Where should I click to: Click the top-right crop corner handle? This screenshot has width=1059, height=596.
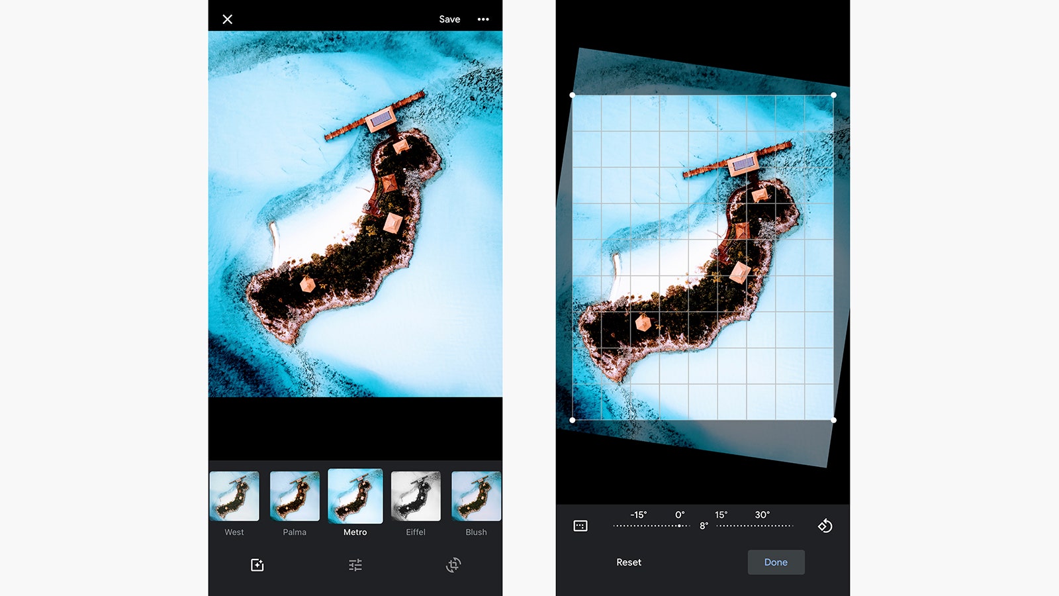833,95
